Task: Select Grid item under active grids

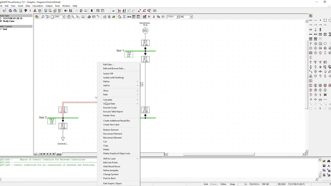Action: tap(5, 29)
